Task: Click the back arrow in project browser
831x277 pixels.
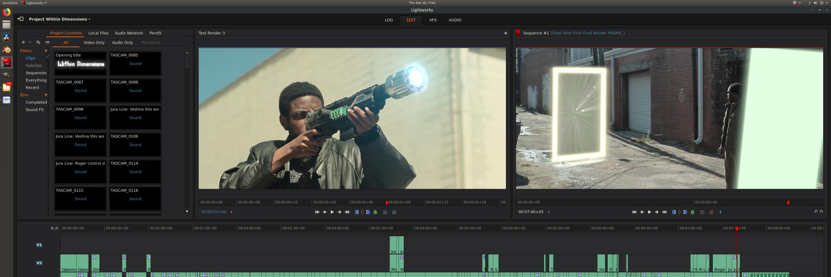Action: coord(23,42)
